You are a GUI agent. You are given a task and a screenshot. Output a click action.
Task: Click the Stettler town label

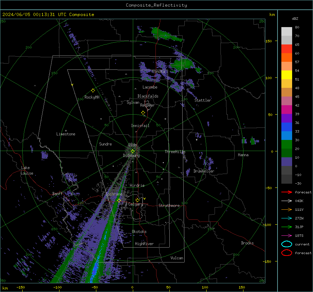[x=203, y=100]
